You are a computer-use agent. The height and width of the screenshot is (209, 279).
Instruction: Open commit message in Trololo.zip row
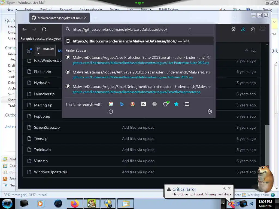138,150
